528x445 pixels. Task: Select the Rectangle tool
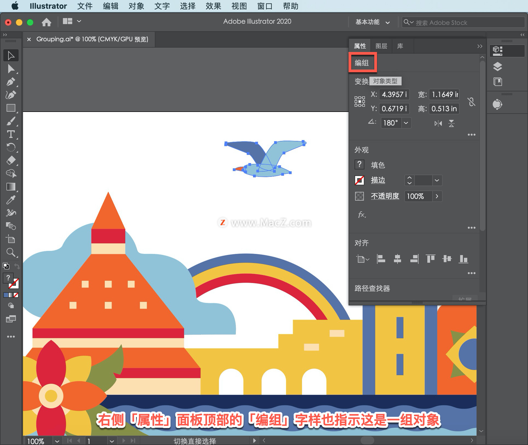11,108
